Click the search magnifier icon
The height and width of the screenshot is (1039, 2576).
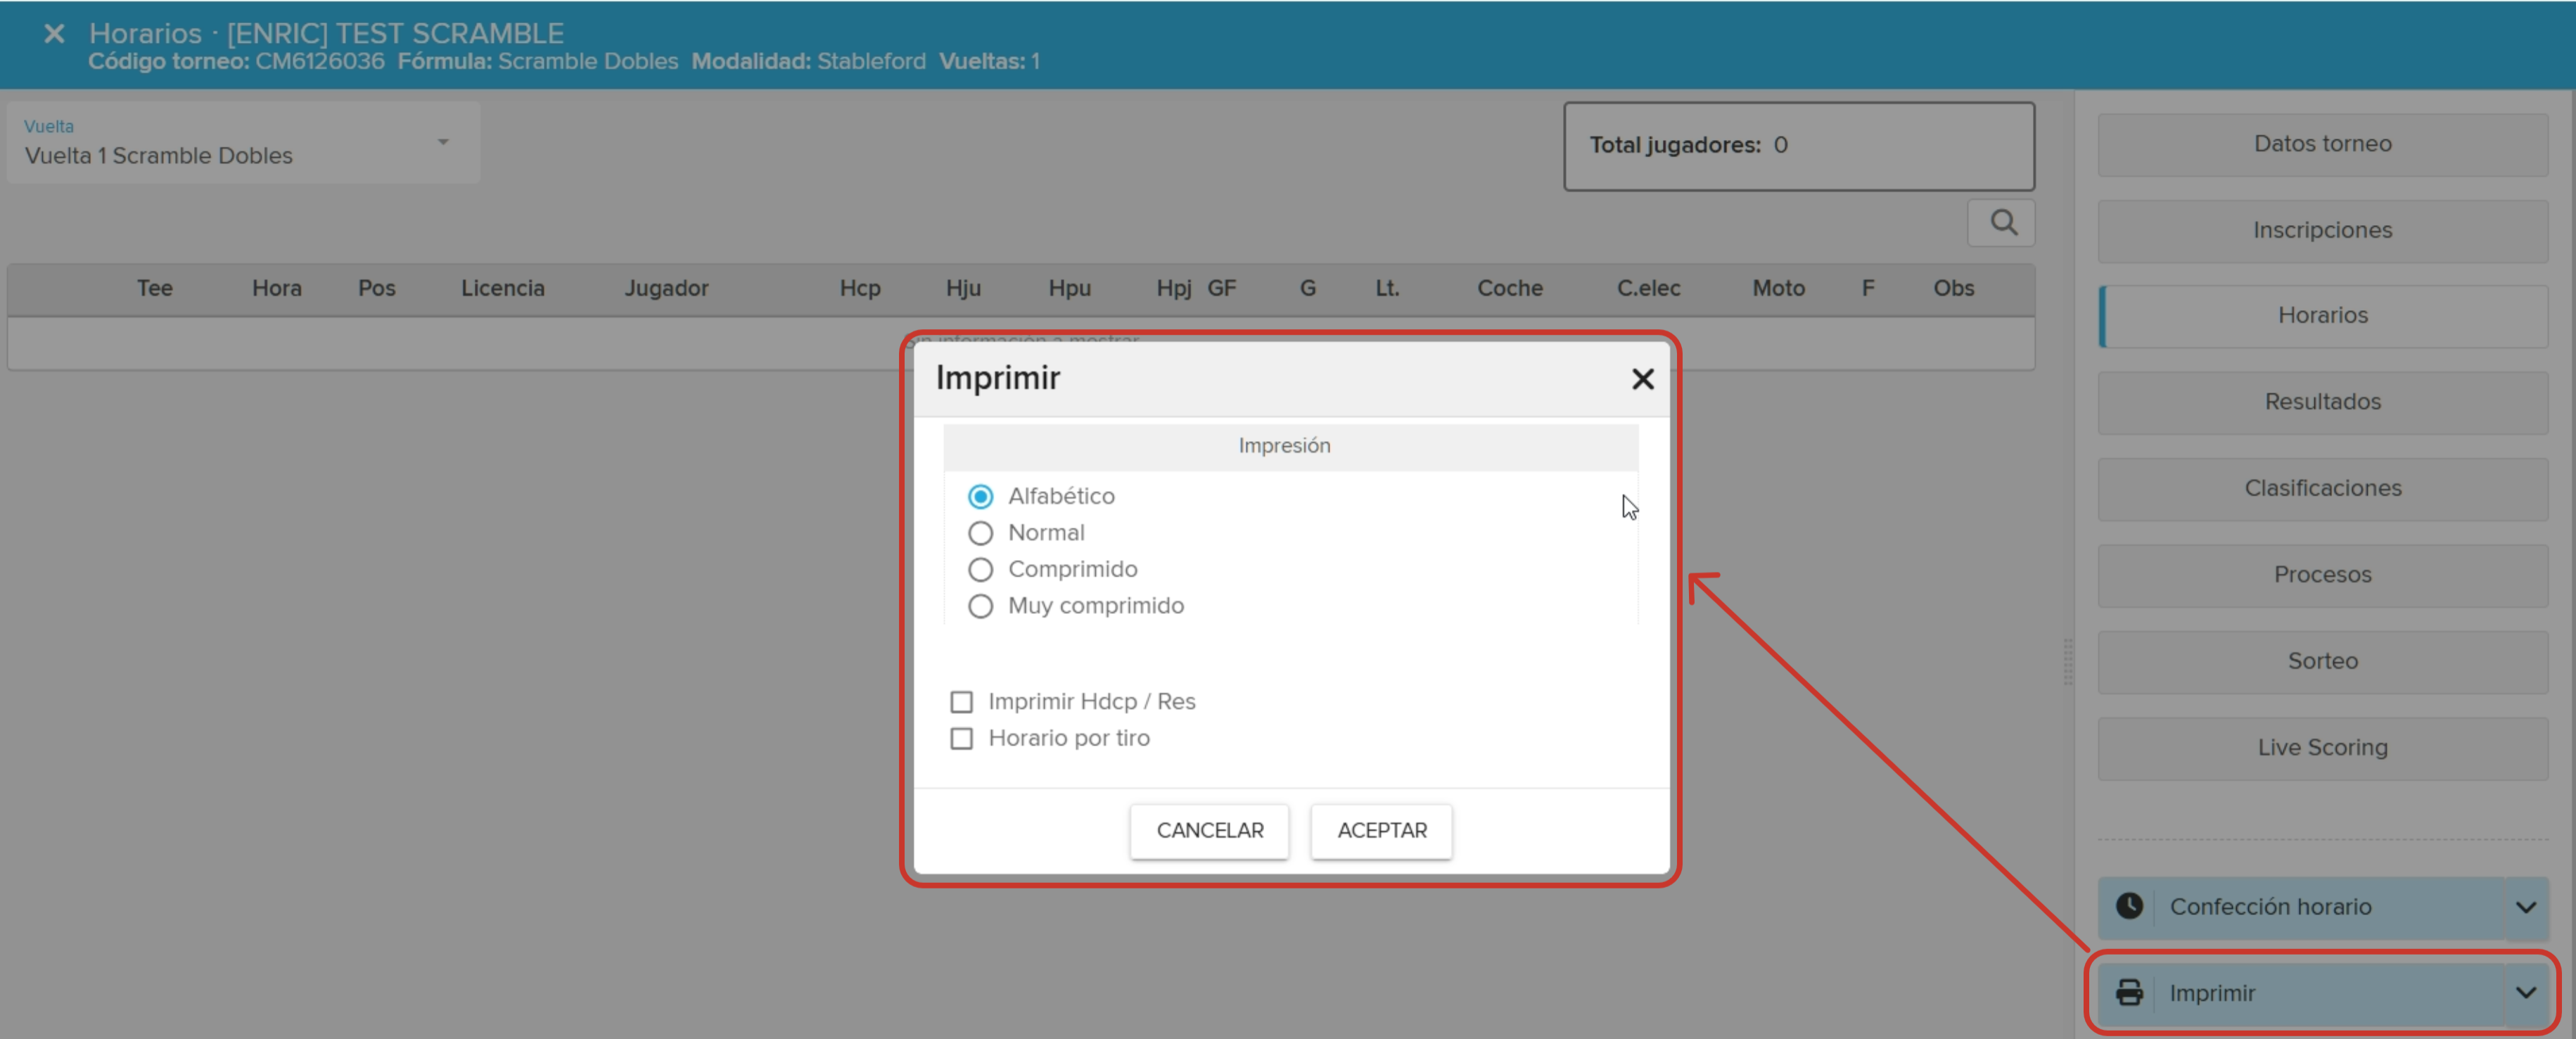pyautogui.click(x=2002, y=223)
